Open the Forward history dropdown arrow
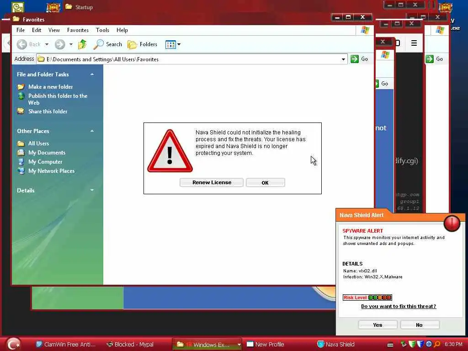468x351 pixels. coord(71,44)
